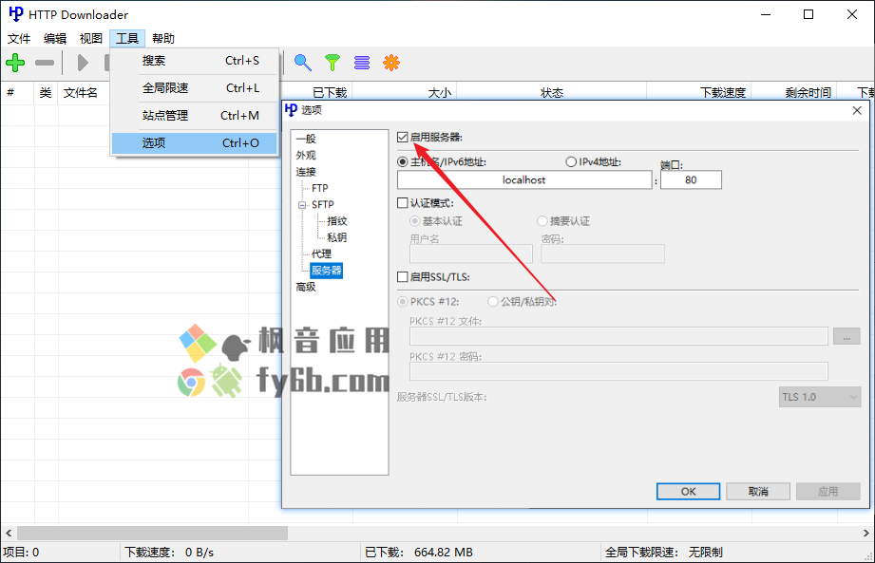Collapse the SFTP tree node

[x=302, y=205]
